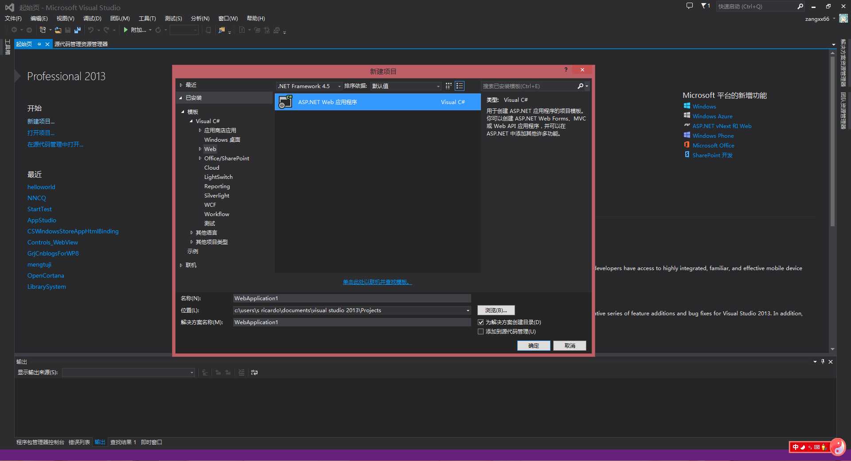Select the Silverlight tree item
This screenshot has height=461, width=851.
click(217, 195)
